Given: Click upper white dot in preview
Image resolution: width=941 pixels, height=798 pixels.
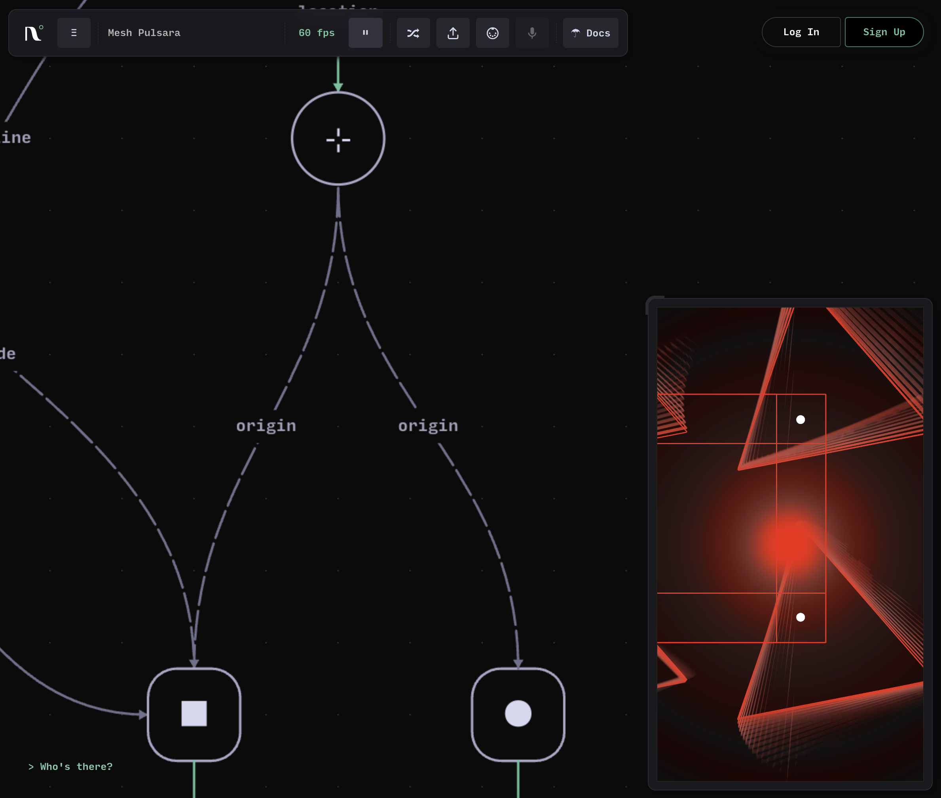Looking at the screenshot, I should click(801, 420).
